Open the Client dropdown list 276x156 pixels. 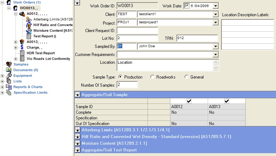[215, 14]
